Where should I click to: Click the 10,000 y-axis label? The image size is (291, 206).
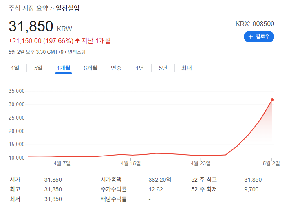coord(17,158)
